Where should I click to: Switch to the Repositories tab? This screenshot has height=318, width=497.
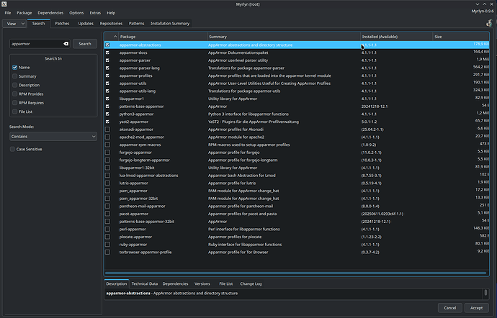(x=111, y=24)
